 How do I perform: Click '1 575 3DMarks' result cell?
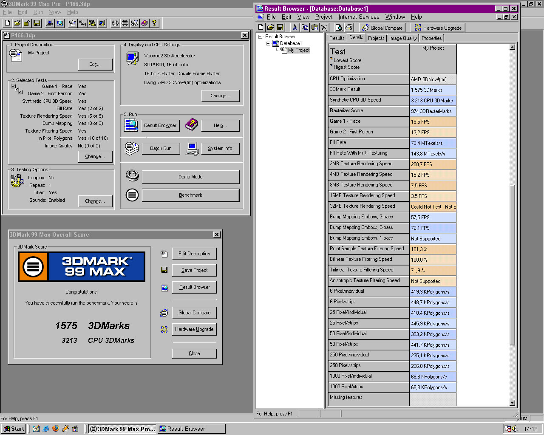433,90
